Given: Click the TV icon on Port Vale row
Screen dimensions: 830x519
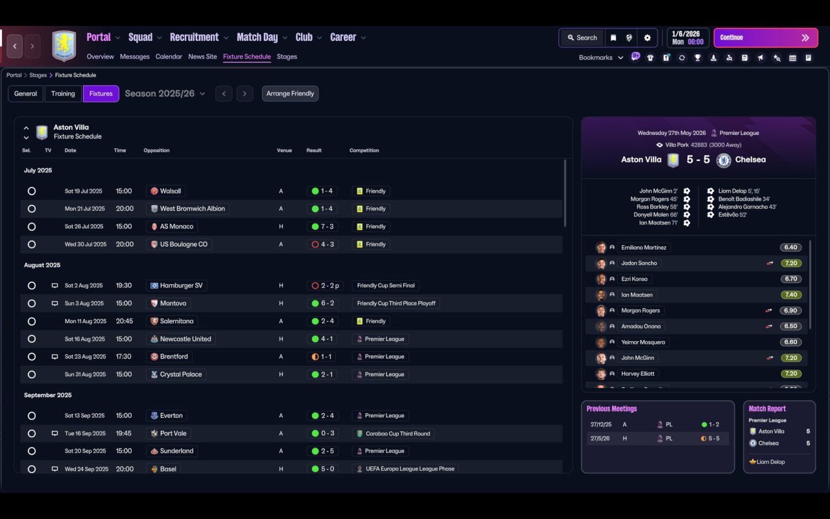Looking at the screenshot, I should (x=54, y=433).
